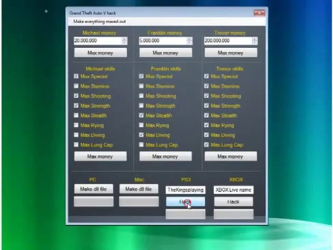Enable Michael's Max Stealth checkbox
Screen dimensions: 333x250
pyautogui.click(x=76, y=115)
